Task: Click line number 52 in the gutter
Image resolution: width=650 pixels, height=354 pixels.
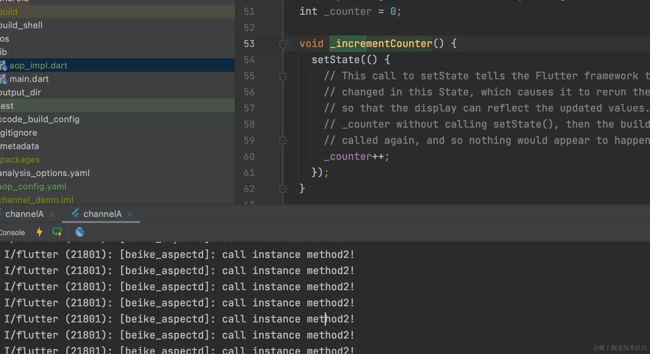Action: tap(249, 28)
